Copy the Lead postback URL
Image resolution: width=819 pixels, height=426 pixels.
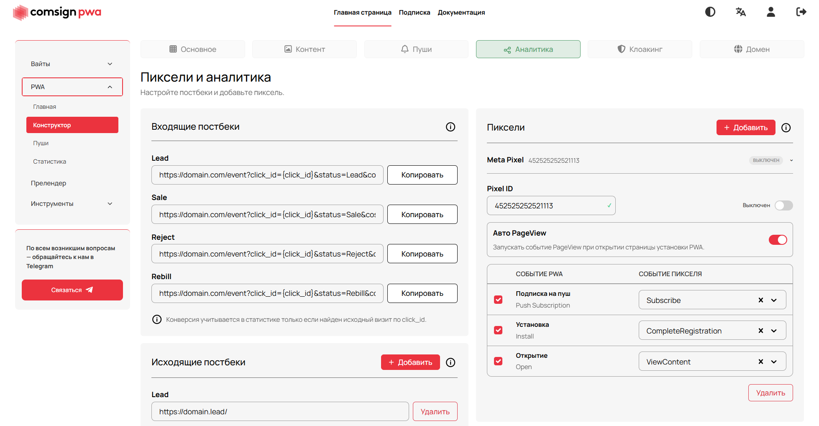[422, 175]
